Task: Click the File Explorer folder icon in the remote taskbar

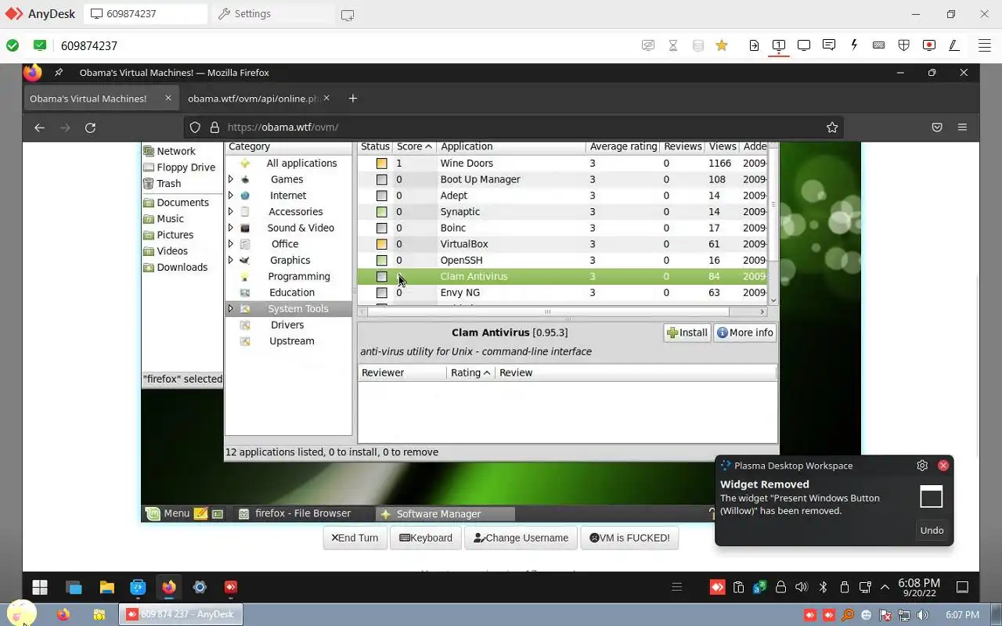Action: tap(106, 587)
